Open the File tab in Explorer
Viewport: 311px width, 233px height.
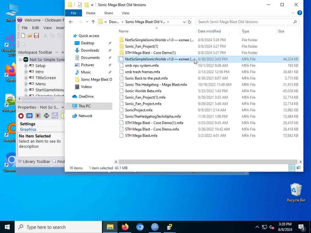click(x=73, y=13)
